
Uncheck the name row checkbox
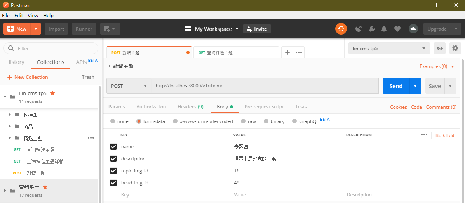(x=113, y=147)
